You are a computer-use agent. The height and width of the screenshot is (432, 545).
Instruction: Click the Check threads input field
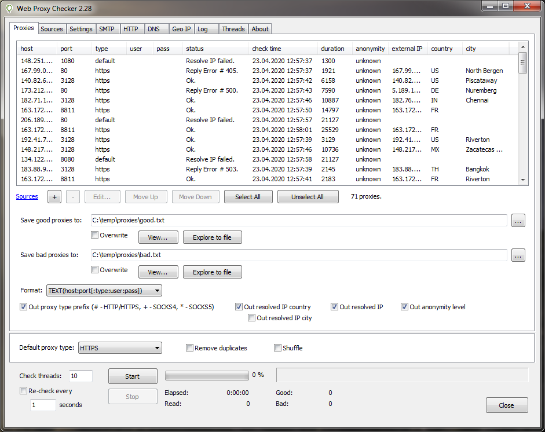pos(81,376)
